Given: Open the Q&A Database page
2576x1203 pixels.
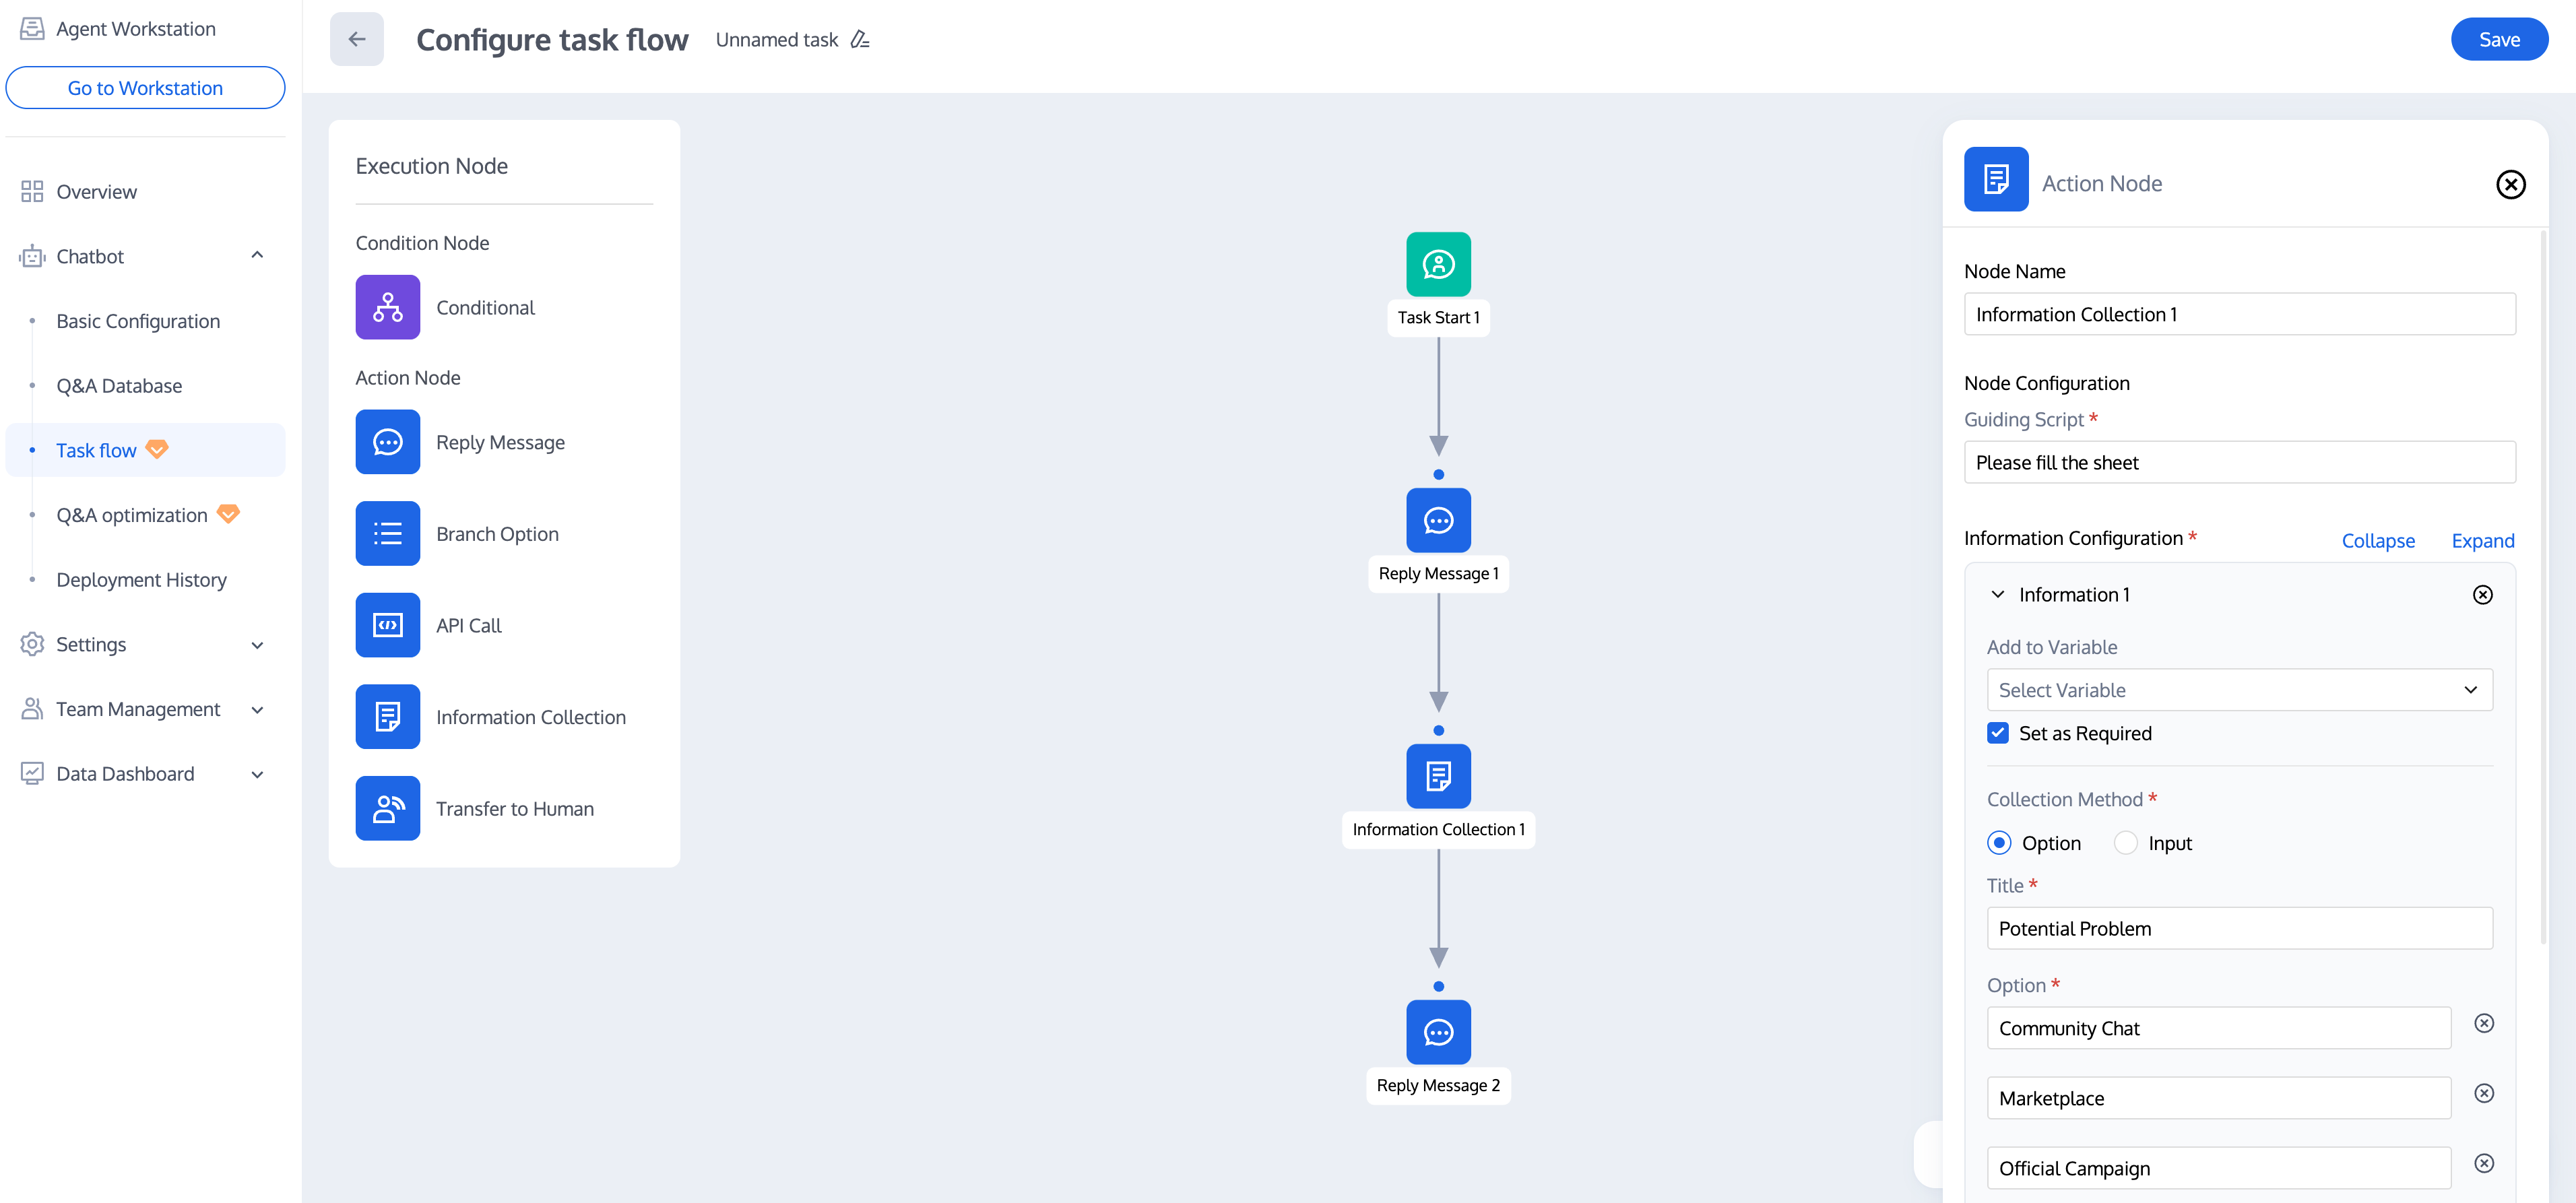Looking at the screenshot, I should tap(119, 386).
